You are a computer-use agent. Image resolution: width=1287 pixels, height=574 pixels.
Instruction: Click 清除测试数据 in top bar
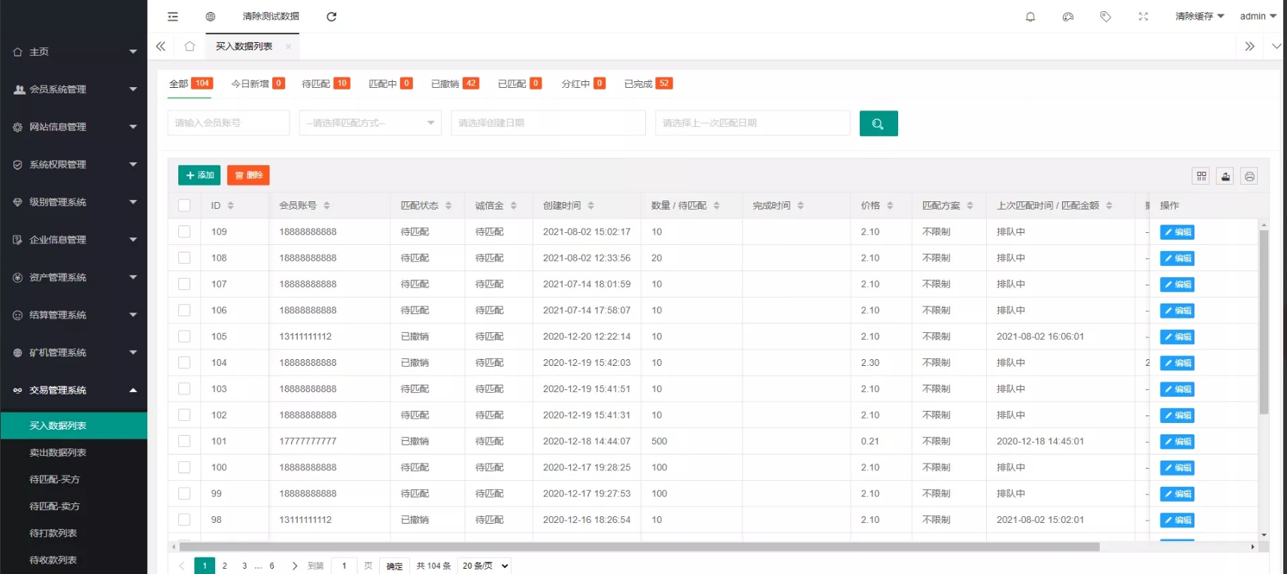click(x=271, y=17)
